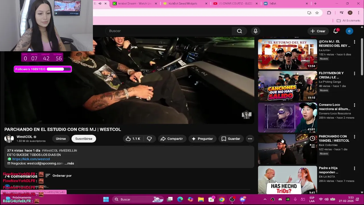Activate voice search microphone icon
Image resolution: width=364 pixels, height=205 pixels.
[255, 31]
